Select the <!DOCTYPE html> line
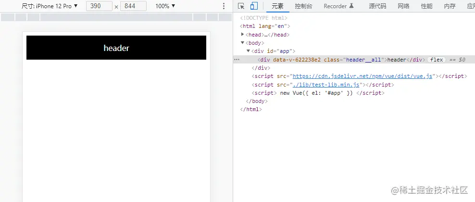Viewport: 475px width, 202px height. pos(263,18)
